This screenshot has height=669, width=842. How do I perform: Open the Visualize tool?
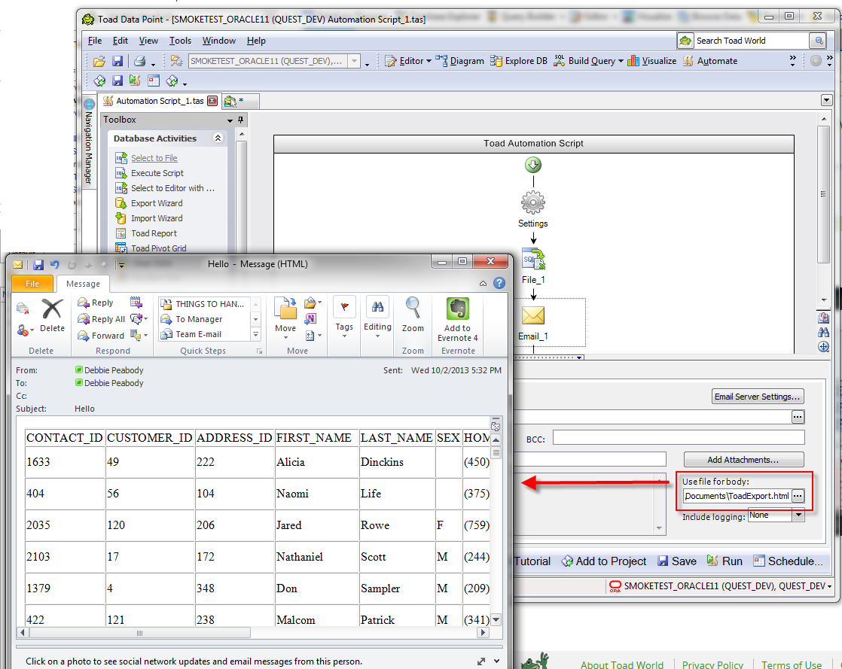point(652,61)
